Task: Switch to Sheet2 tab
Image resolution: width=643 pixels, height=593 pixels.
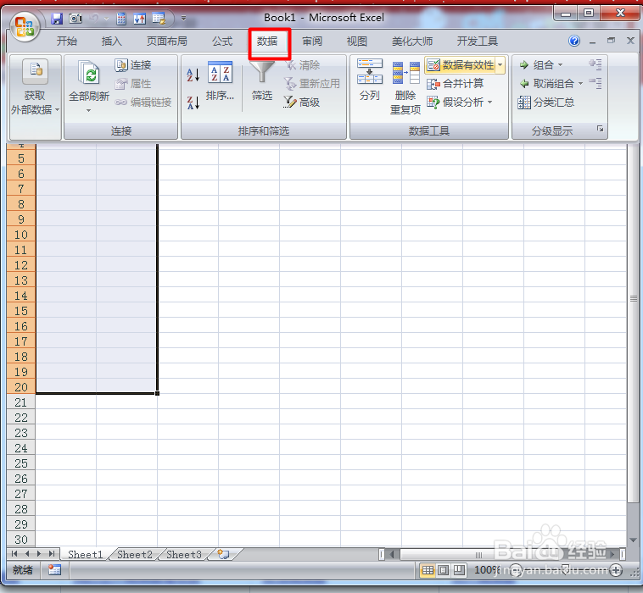Action: point(135,555)
